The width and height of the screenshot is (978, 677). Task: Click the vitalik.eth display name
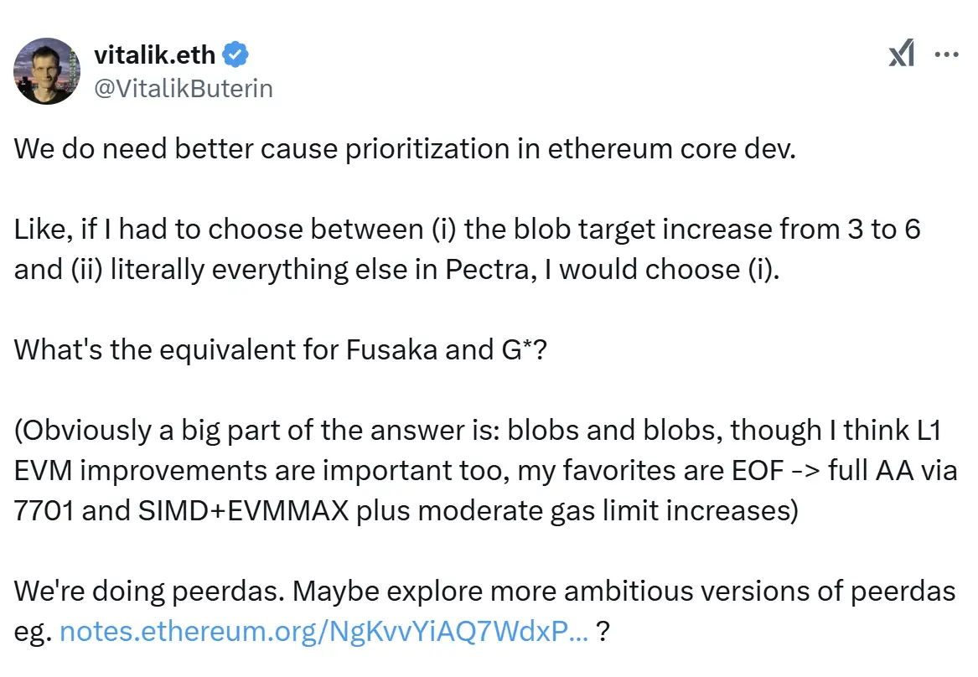[155, 54]
